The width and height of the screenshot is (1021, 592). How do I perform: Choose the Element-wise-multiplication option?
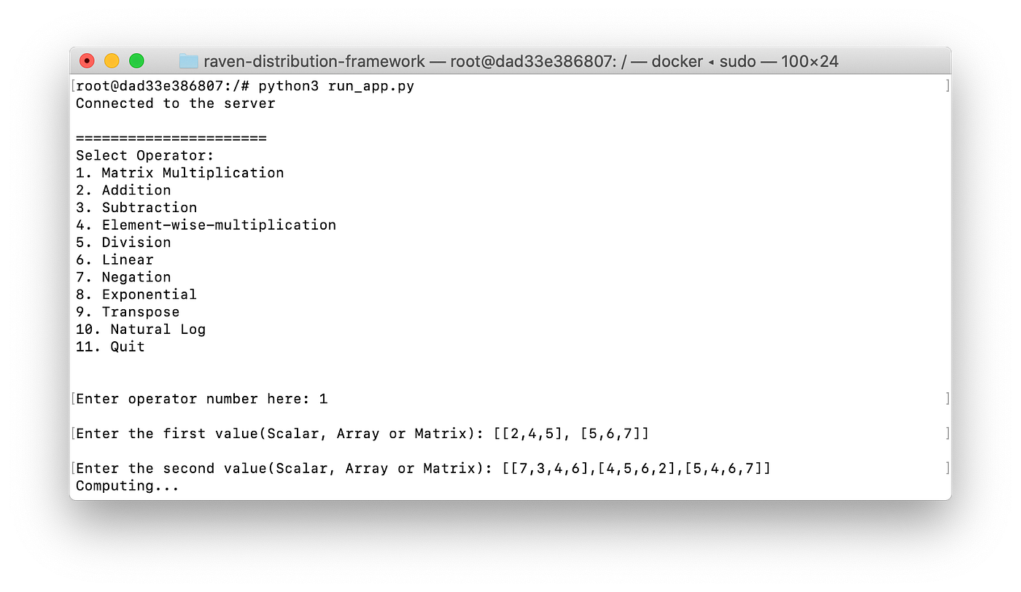pos(205,225)
